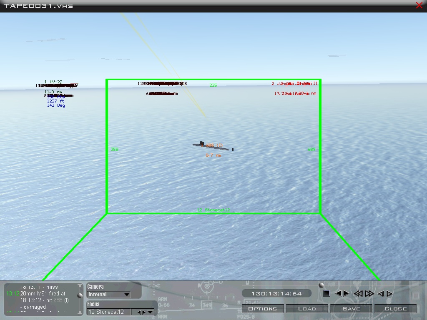Image resolution: width=427 pixels, height=320 pixels.
Task: Select the next Focus object with the right arrow
Action: (x=144, y=312)
